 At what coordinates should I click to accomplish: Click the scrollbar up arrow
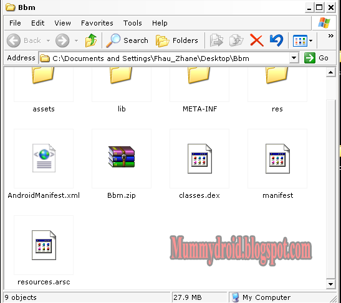(330, 73)
